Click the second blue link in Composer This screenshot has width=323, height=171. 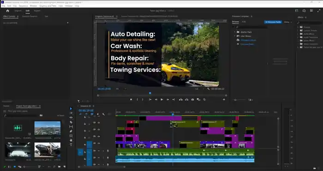click(x=247, y=44)
